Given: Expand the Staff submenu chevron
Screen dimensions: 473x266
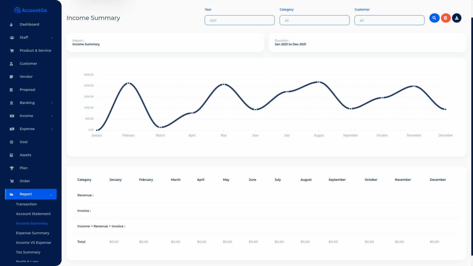Looking at the screenshot, I should (51, 37).
